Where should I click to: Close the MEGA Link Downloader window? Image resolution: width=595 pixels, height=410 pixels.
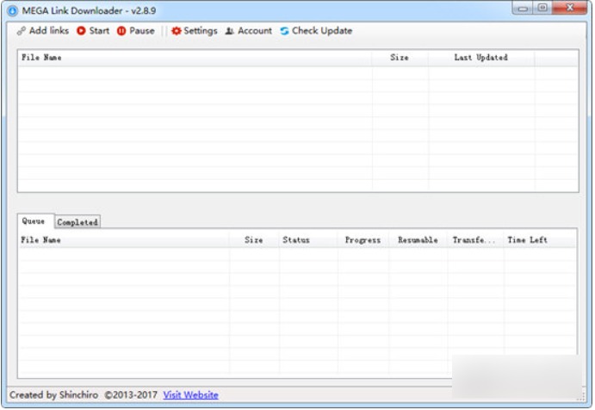(569, 9)
